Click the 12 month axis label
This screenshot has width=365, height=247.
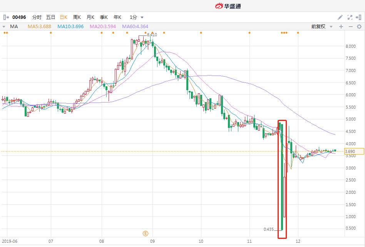[x=298, y=241]
